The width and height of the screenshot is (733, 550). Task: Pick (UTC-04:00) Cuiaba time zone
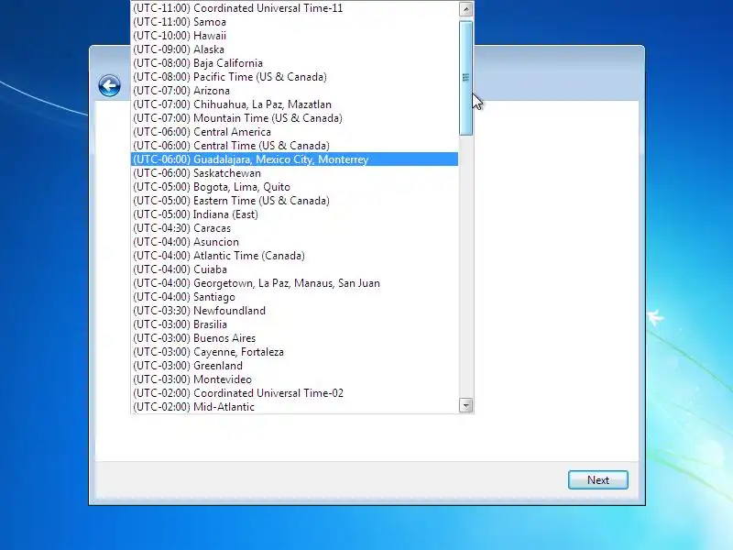pos(294,269)
